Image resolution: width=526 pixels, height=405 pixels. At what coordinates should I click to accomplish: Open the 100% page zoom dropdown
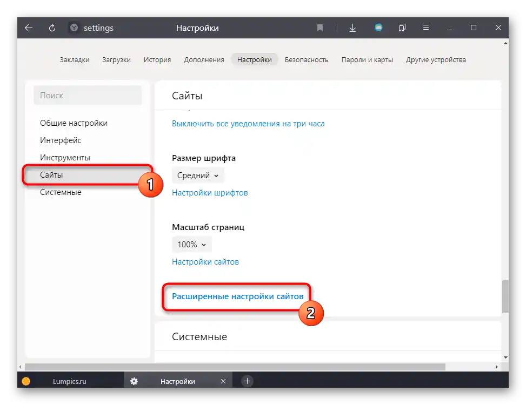pos(191,245)
